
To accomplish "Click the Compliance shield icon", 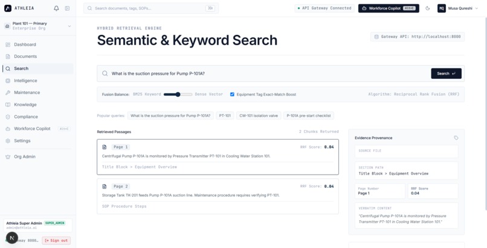I will tap(8, 117).
